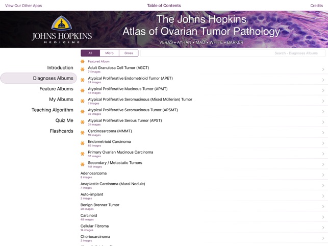Click the Featured Album star legend icon

pos(83,61)
